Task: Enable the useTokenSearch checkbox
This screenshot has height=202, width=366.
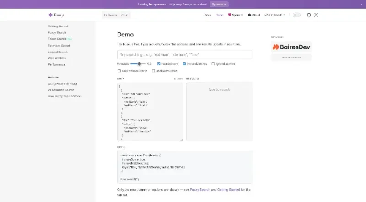Action: [153, 71]
